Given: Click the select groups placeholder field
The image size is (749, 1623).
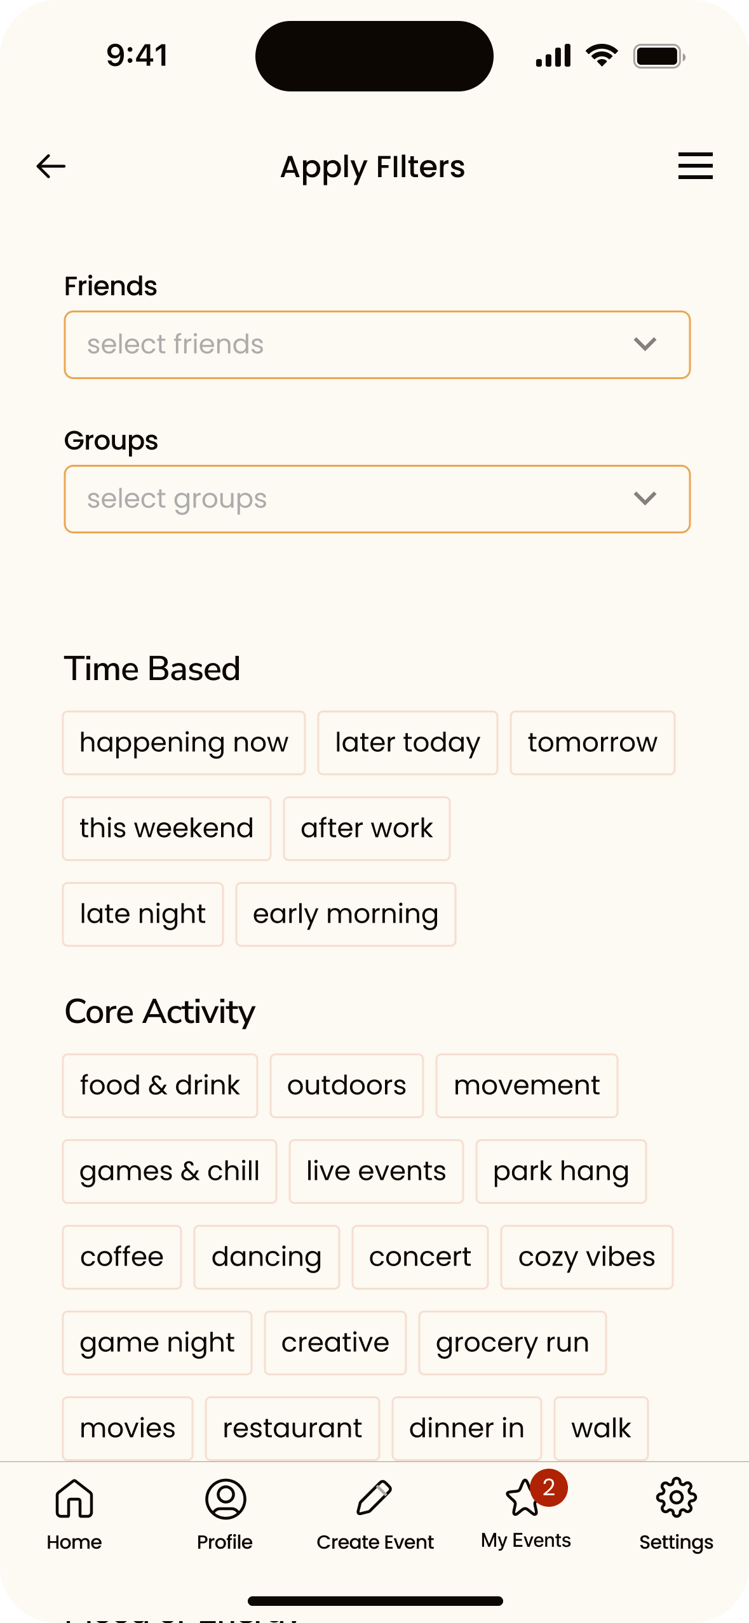Looking at the screenshot, I should coord(377,499).
